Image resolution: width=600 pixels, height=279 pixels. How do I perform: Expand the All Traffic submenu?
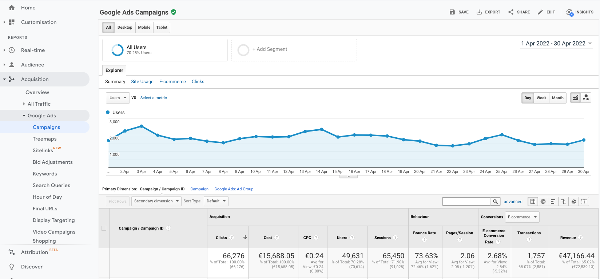coord(24,104)
